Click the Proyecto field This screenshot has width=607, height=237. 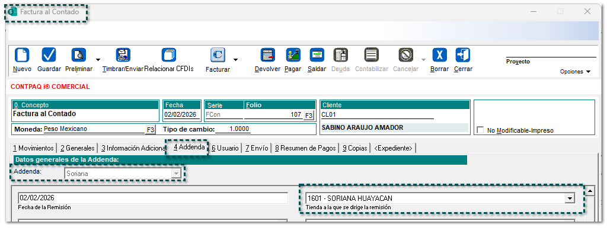point(551,53)
